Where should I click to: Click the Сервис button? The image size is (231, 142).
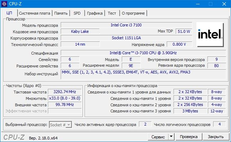[x=158, y=137]
